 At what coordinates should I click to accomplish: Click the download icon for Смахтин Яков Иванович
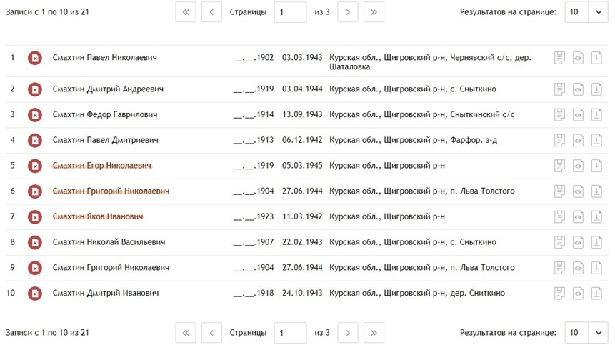click(596, 216)
